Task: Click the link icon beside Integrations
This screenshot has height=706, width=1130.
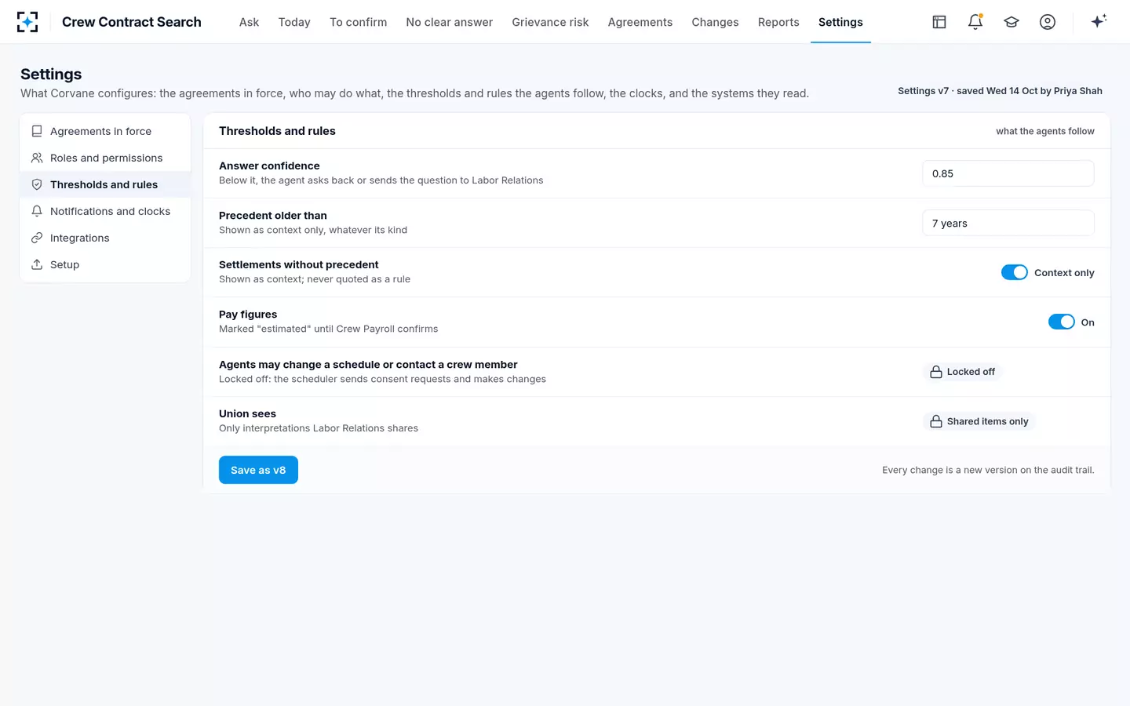Action: pos(37,238)
